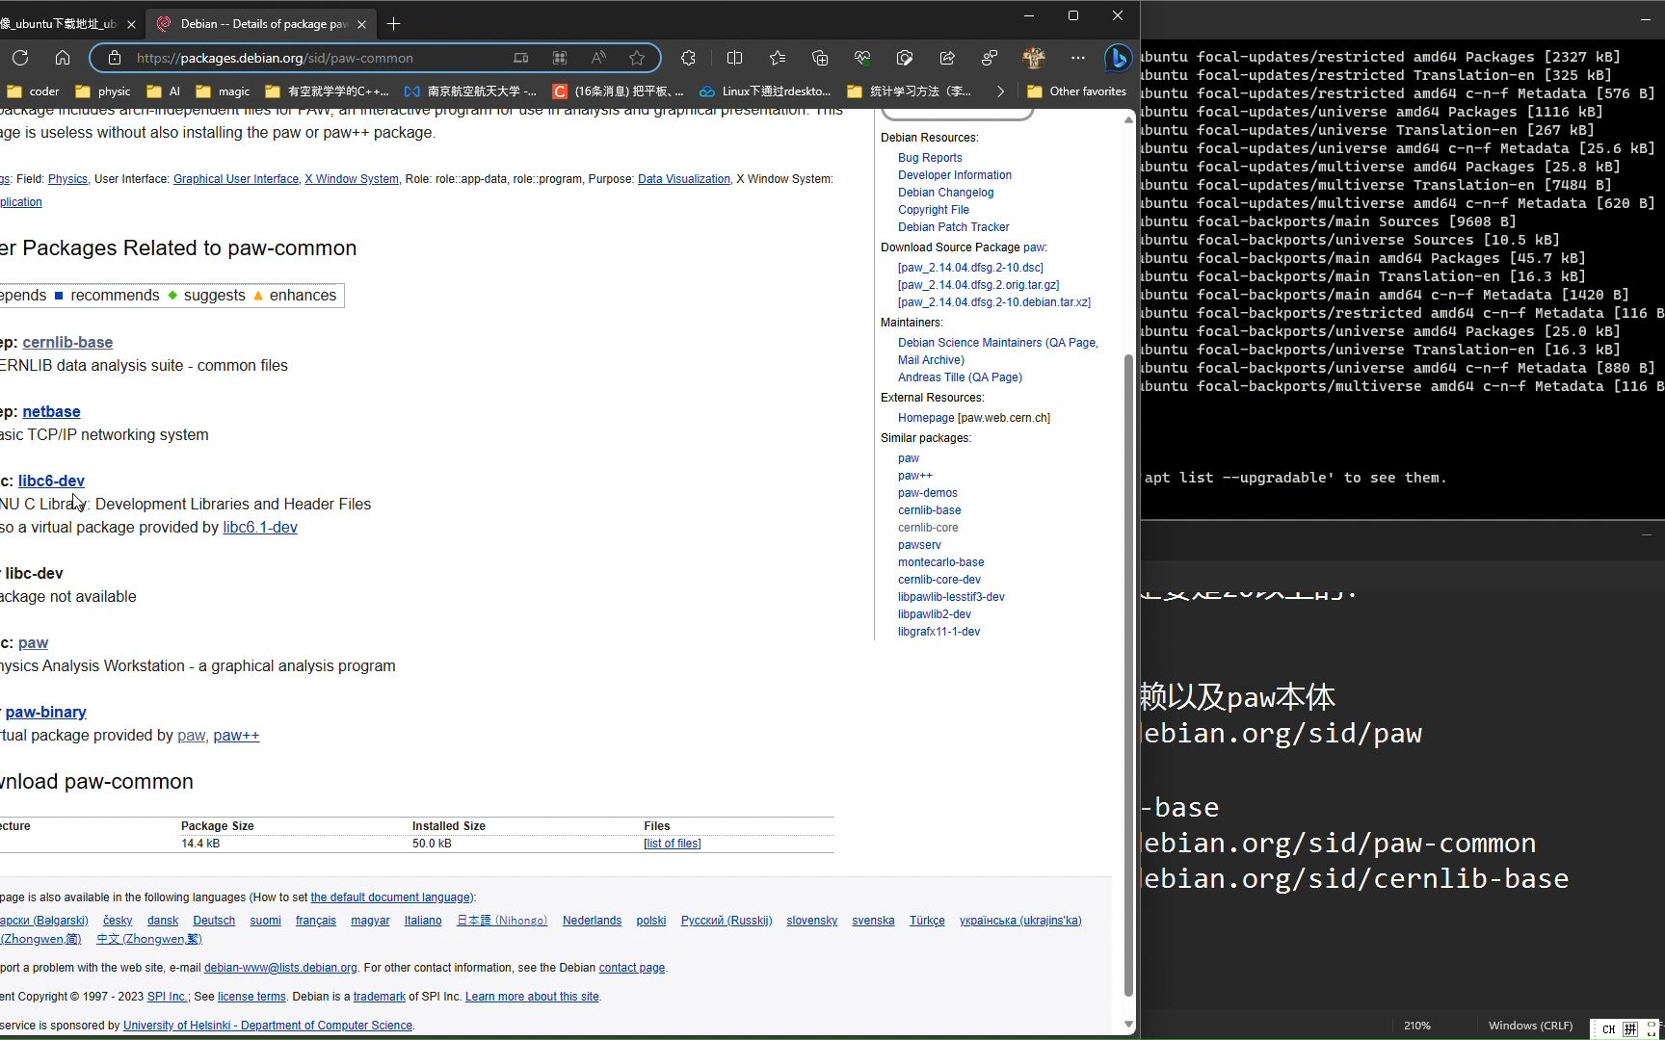1665x1040 pixels.
Task: Open the Debian Patch Tracker link
Action: tap(954, 227)
